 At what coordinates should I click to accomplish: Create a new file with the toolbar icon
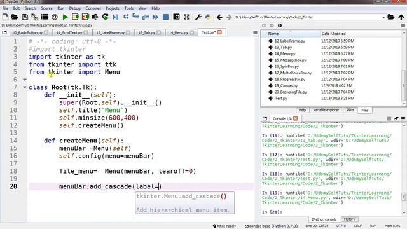tap(5, 17)
